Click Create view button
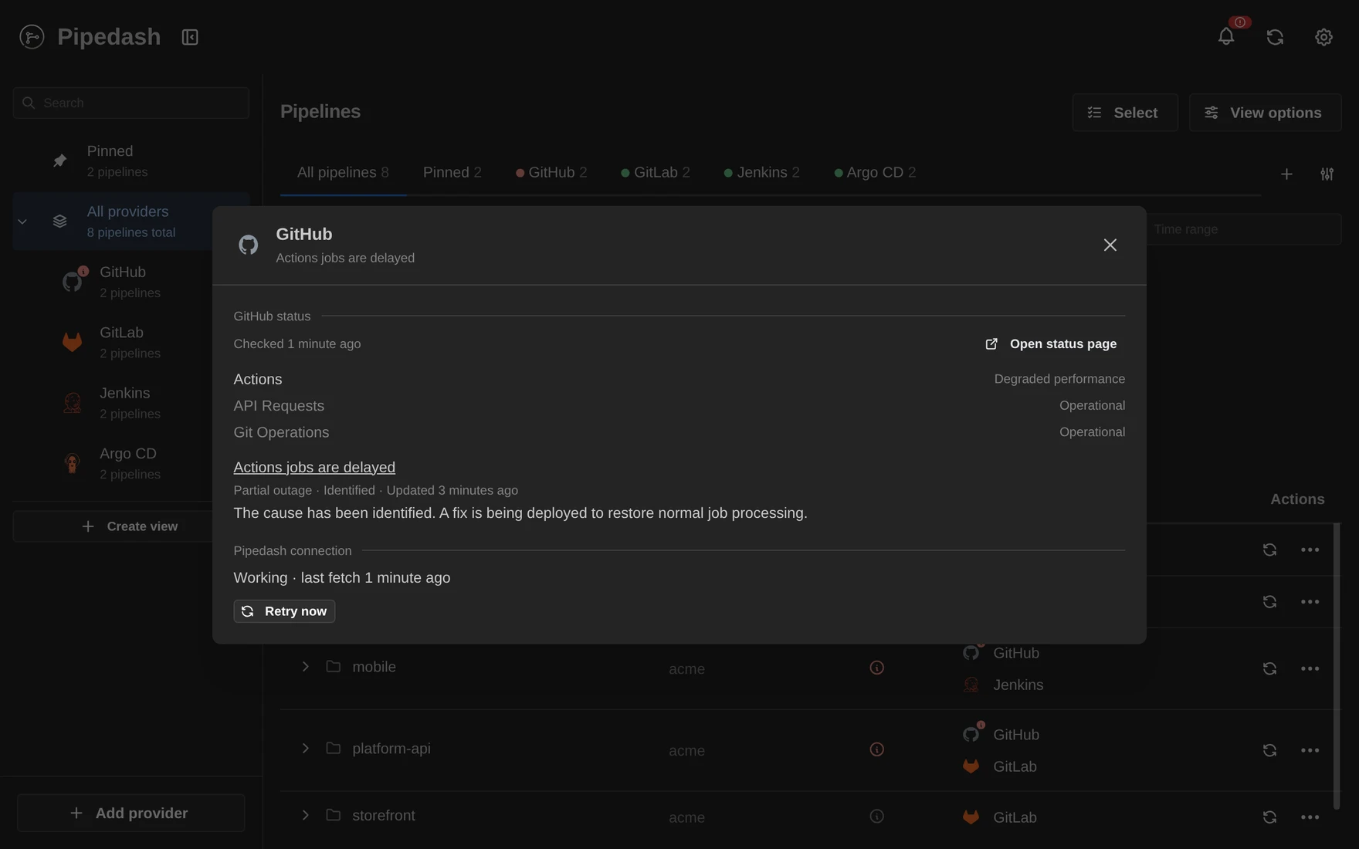The width and height of the screenshot is (1359, 849). click(x=130, y=526)
